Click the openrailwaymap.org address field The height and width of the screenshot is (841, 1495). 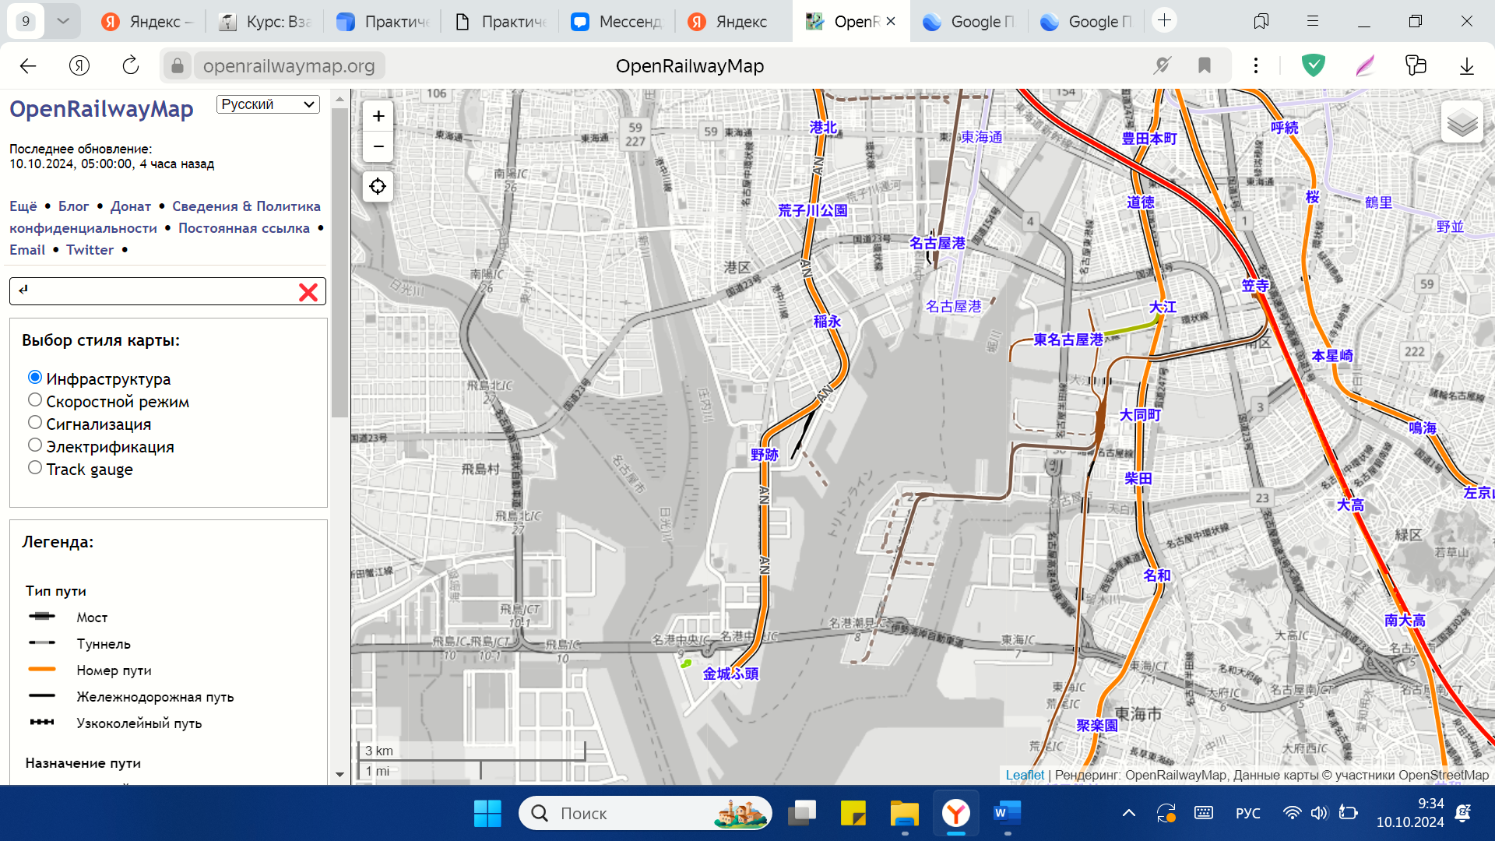click(x=289, y=66)
